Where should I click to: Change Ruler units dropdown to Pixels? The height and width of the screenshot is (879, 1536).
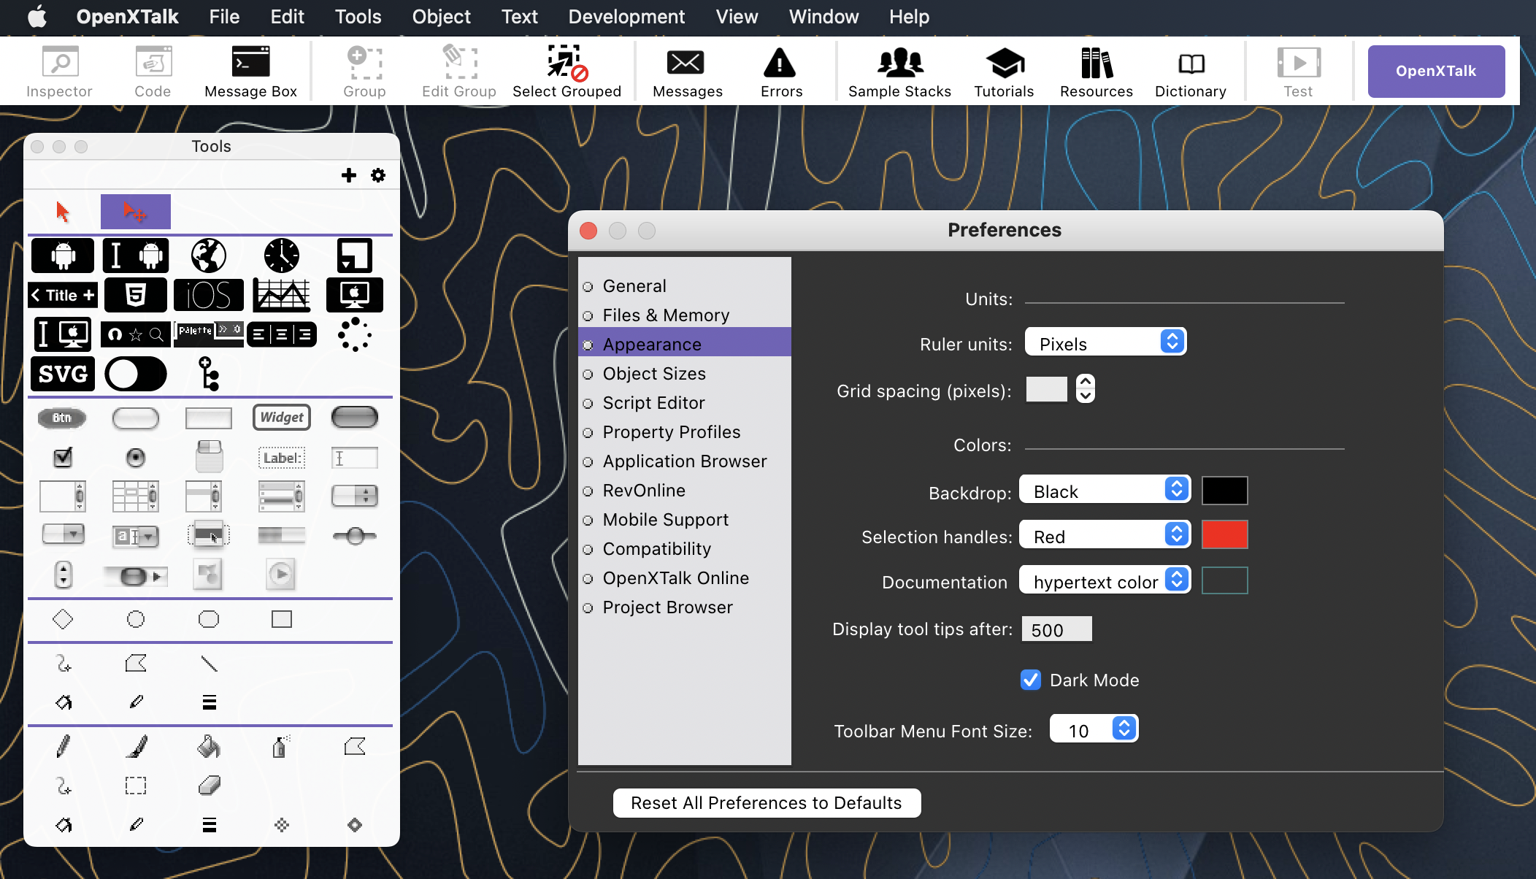click(x=1102, y=343)
